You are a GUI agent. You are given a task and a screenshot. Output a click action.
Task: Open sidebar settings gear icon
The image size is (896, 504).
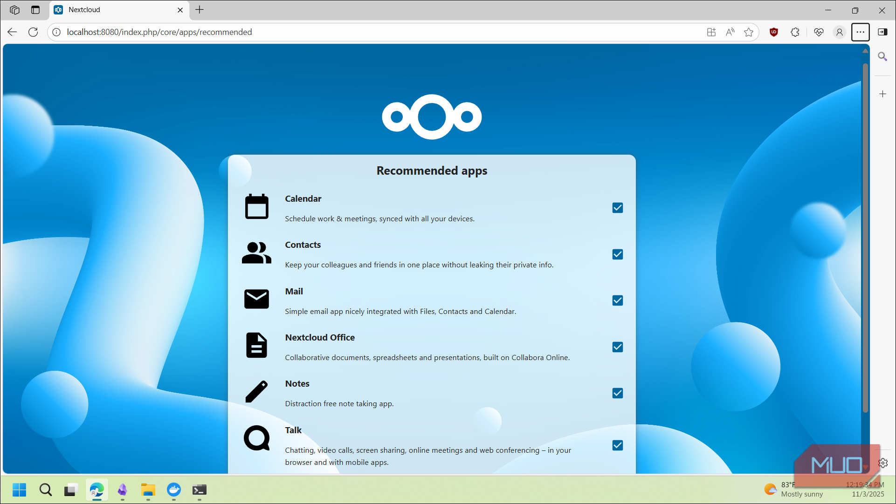[x=883, y=463]
